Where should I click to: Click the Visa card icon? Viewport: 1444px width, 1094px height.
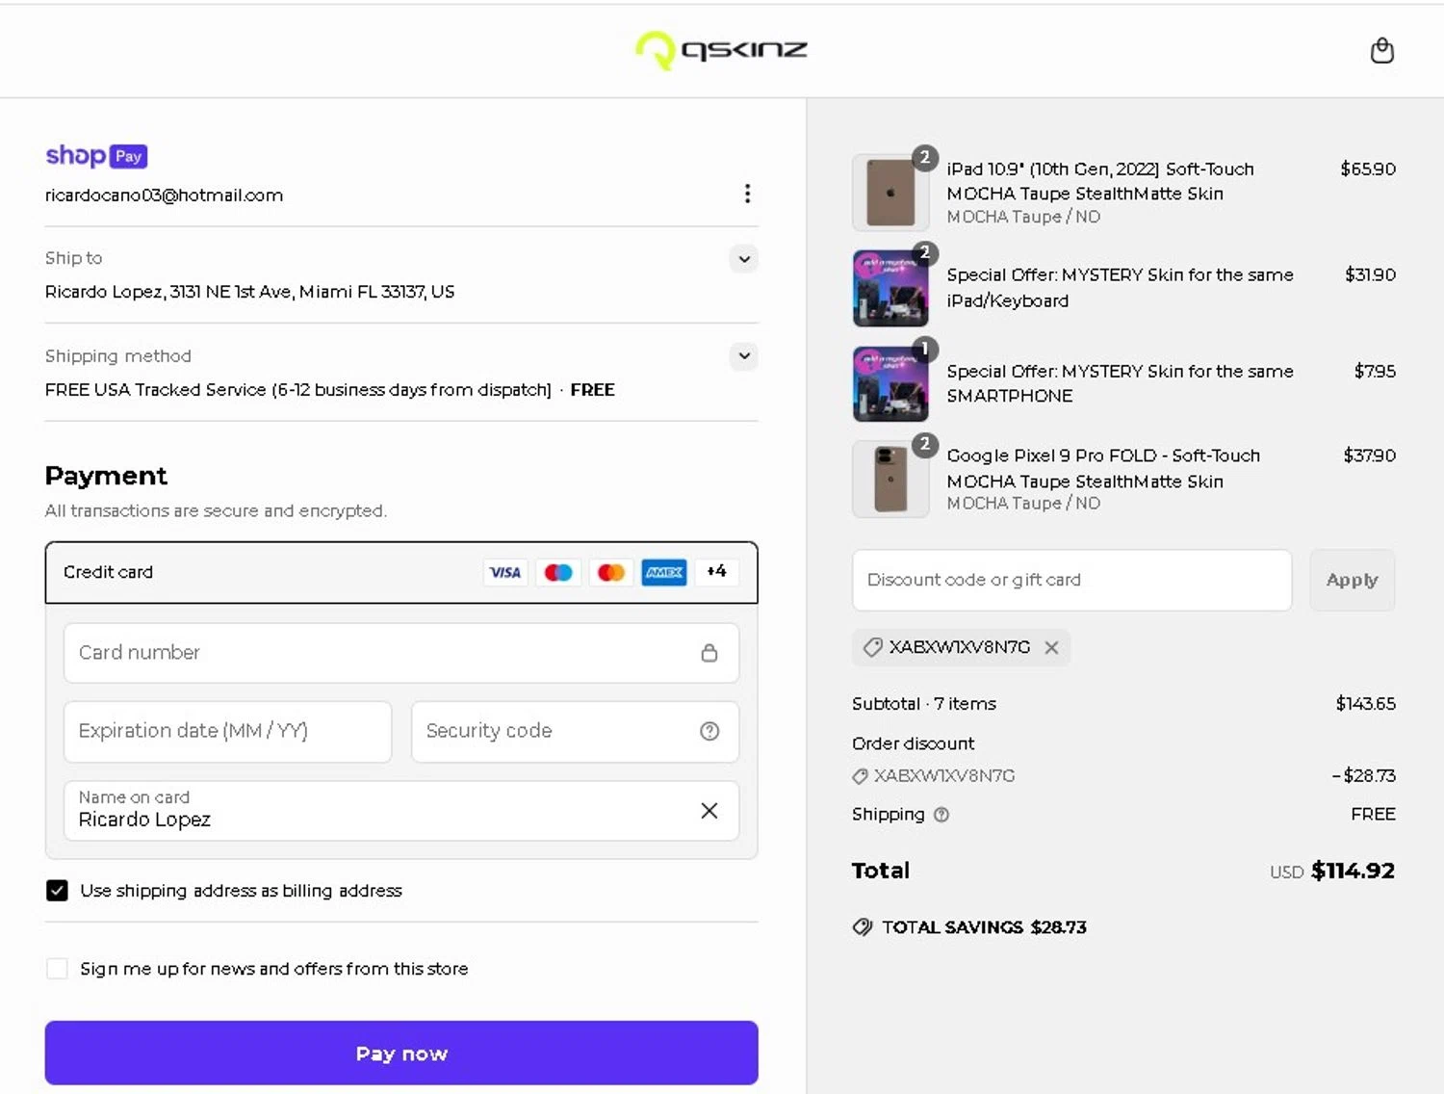pyautogui.click(x=505, y=572)
